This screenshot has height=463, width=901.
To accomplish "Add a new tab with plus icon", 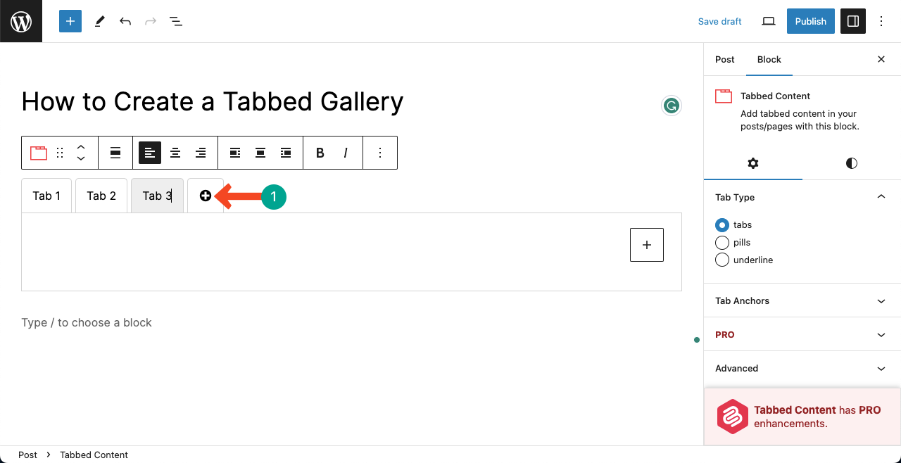I will (x=206, y=196).
